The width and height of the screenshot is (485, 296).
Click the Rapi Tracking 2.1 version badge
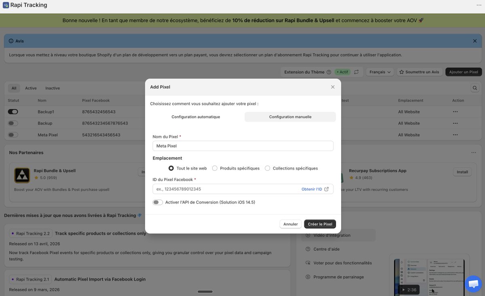31,279
